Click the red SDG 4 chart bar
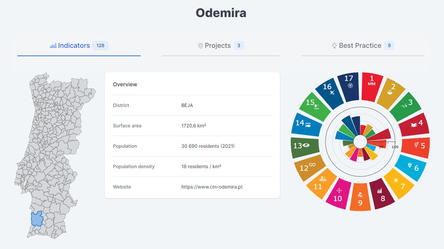Viewport: 444px width, 249px height. coord(380,135)
